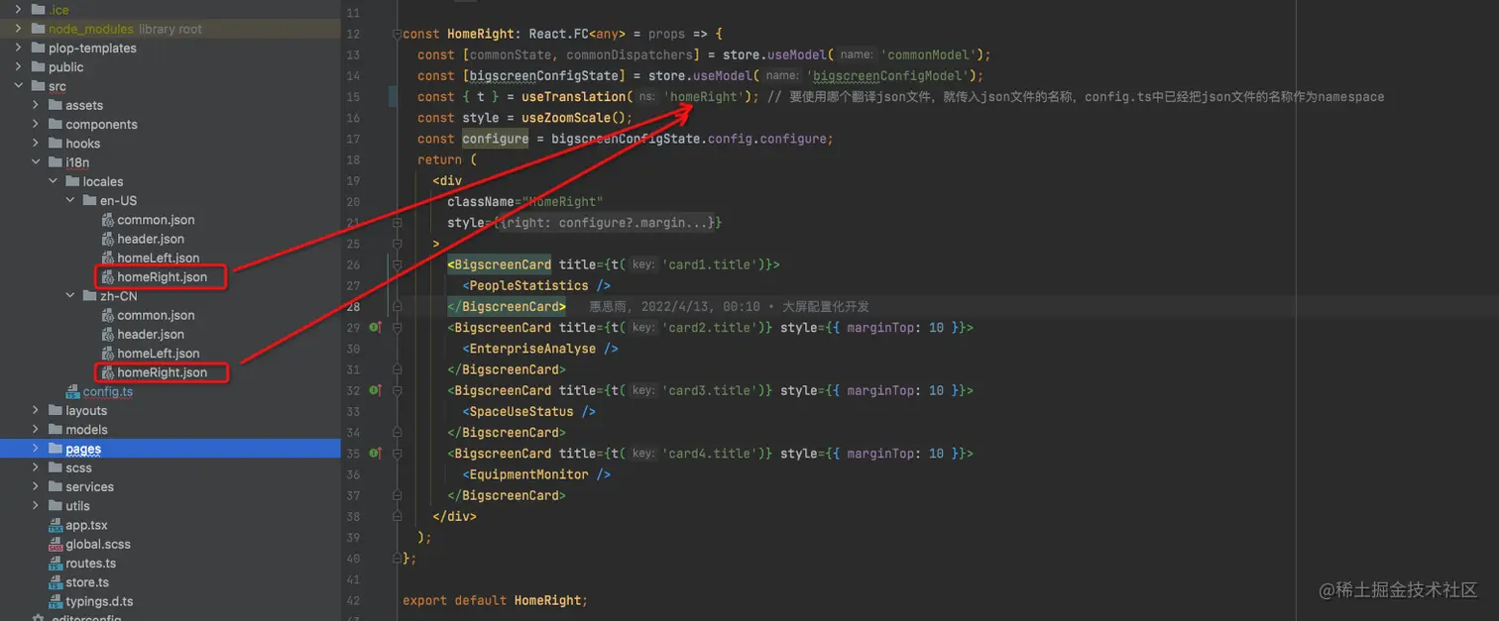
Task: Expand the services folder arrow
Action: [x=36, y=487]
